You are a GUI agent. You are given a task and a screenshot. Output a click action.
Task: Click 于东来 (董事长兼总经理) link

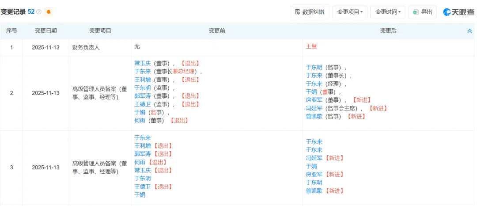click(142, 72)
